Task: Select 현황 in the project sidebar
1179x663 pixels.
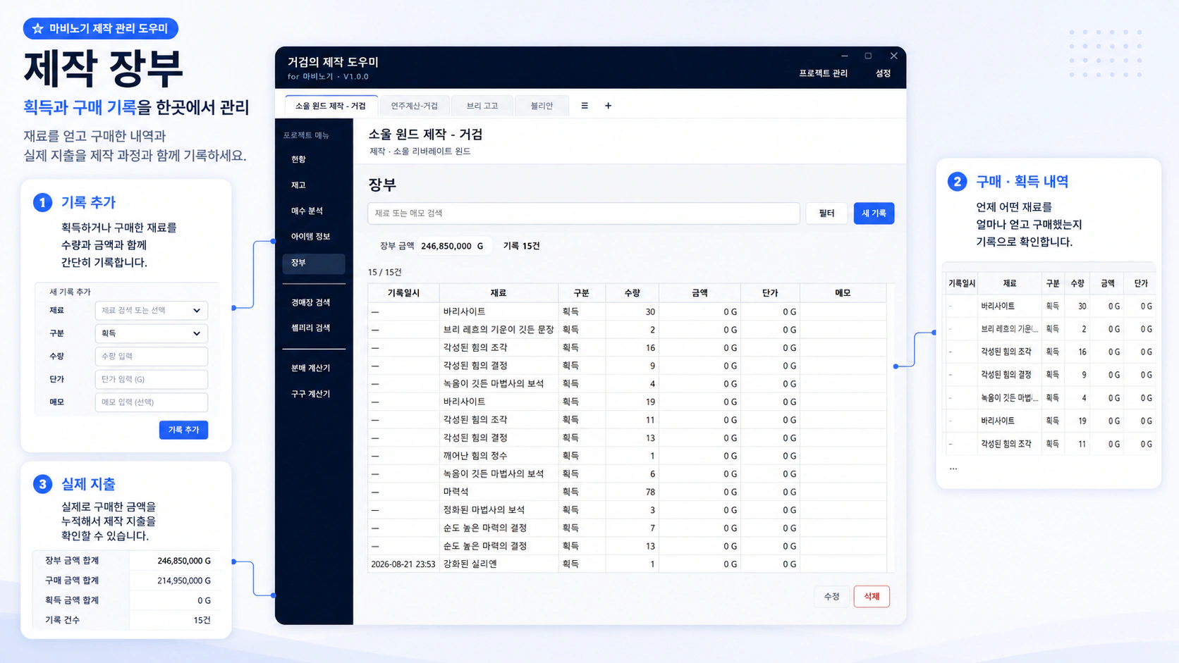Action: (x=314, y=159)
